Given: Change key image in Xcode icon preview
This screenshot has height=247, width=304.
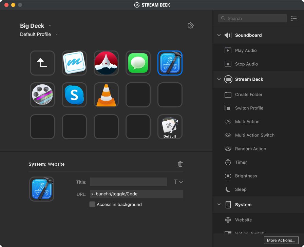Looking at the screenshot, I should [x=42, y=189].
